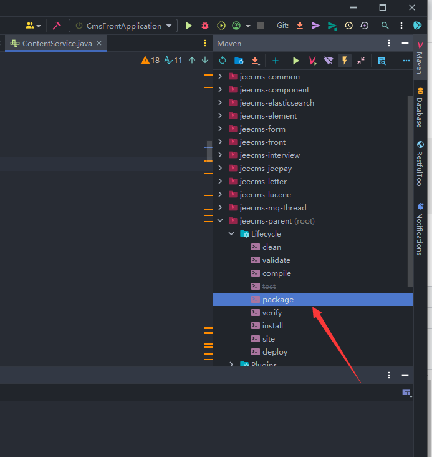This screenshot has width=432, height=457.
Task: Click Download Sources and Documentation icon
Action: click(256, 61)
